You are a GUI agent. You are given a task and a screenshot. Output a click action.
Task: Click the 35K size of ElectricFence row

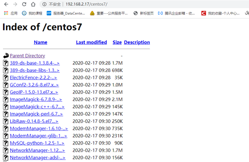click(119, 77)
